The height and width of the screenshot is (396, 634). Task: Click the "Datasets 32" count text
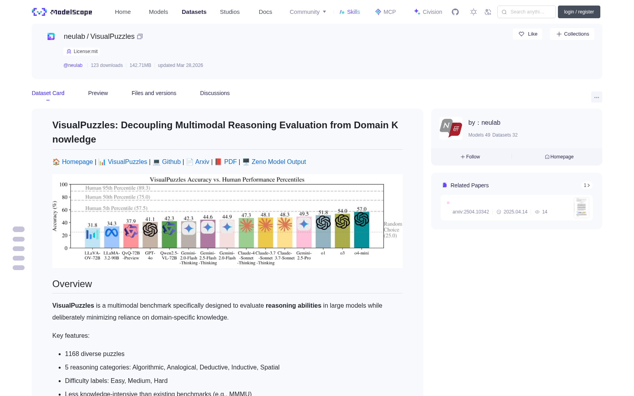[505, 135]
